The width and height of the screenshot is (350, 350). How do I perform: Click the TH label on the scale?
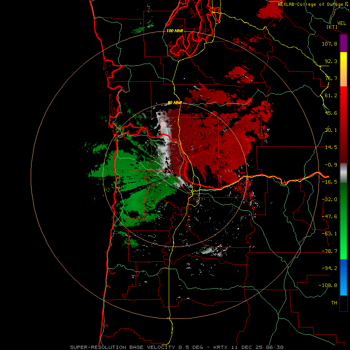coord(334,303)
